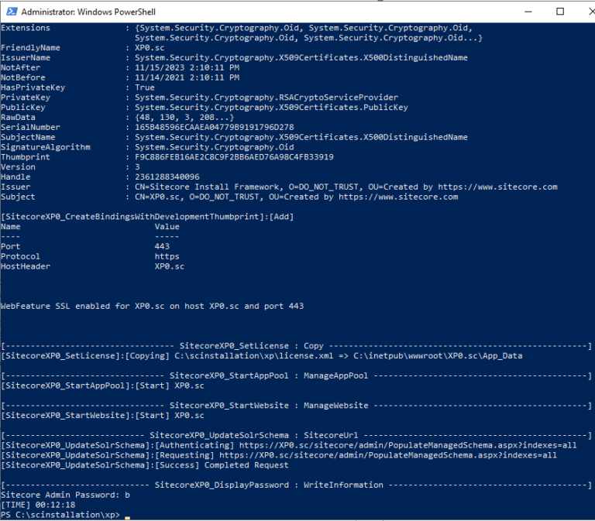Click the HostHeader value XP0.sc
Image resolution: width=595 pixels, height=521 pixels.
coord(170,266)
